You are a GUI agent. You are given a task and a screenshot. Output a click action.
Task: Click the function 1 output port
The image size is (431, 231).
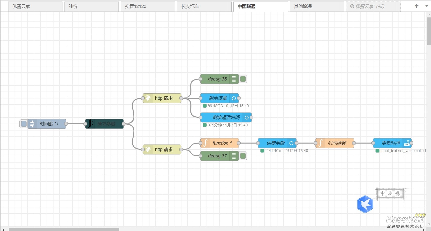coord(239,143)
